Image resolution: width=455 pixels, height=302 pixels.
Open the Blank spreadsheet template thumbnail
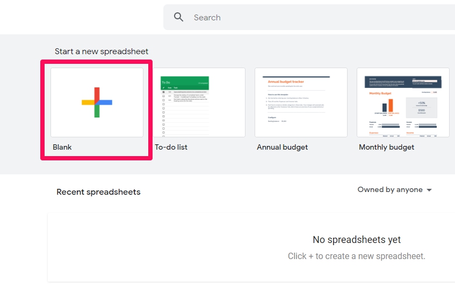point(97,102)
